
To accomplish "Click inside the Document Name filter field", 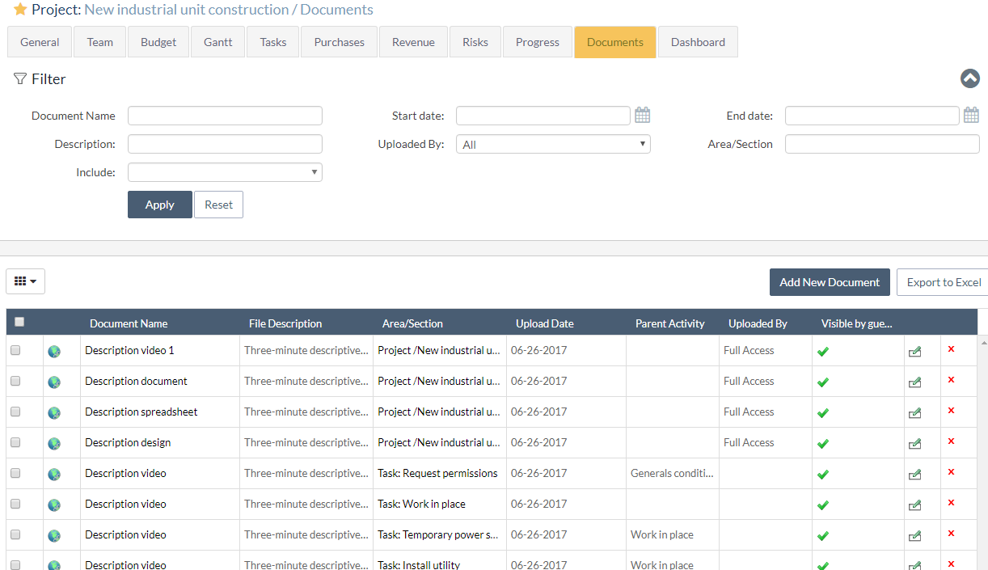I will [225, 115].
